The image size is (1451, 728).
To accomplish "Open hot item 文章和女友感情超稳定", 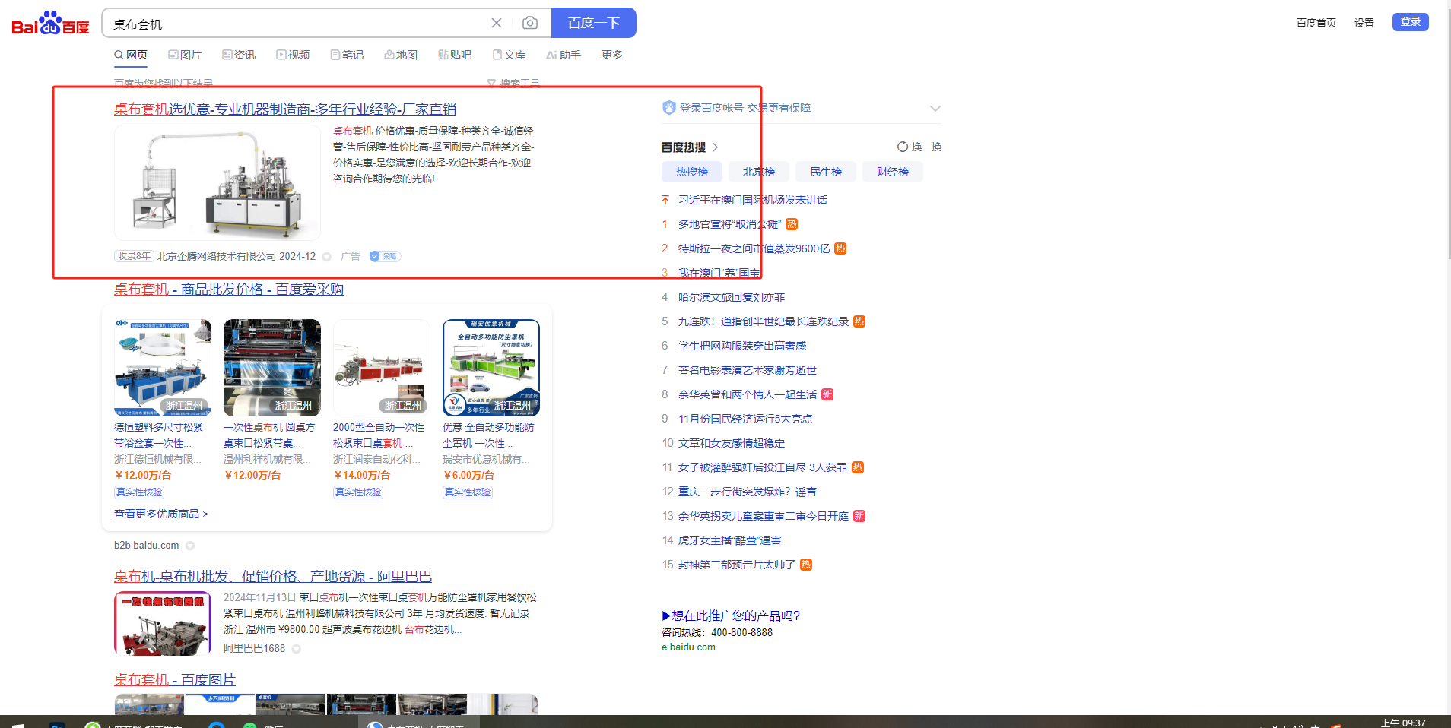I will 732,443.
